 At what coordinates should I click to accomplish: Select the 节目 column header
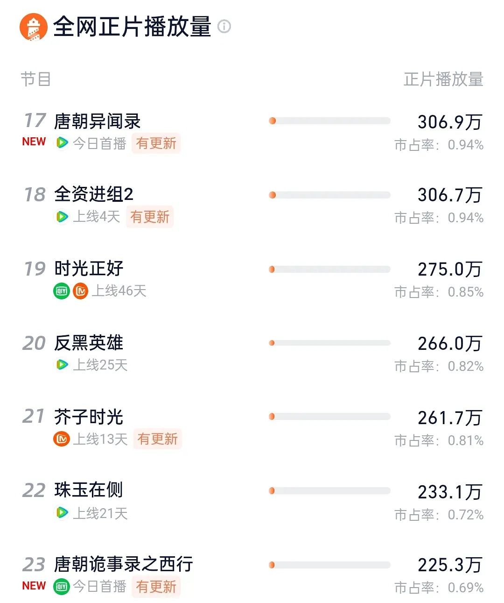click(x=35, y=79)
